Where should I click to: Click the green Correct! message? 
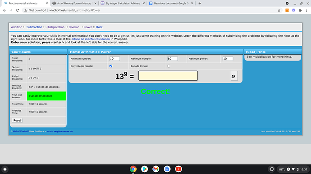(x=155, y=91)
